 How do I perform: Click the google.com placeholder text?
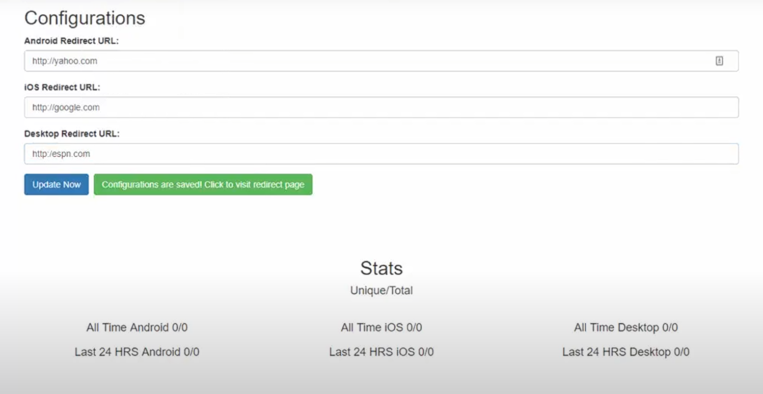coord(66,107)
